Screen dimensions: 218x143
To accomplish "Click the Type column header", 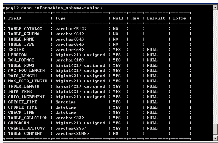I will click(x=60, y=18).
